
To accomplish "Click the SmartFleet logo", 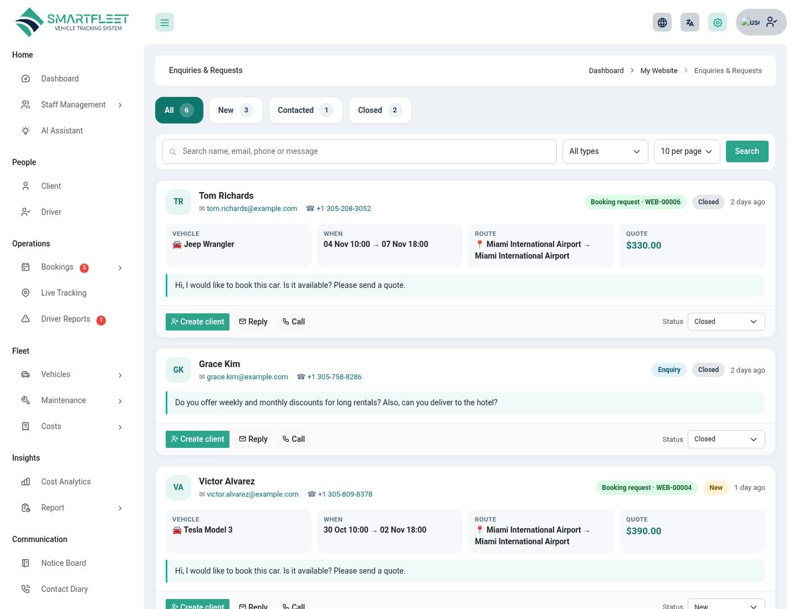I will pyautogui.click(x=72, y=22).
